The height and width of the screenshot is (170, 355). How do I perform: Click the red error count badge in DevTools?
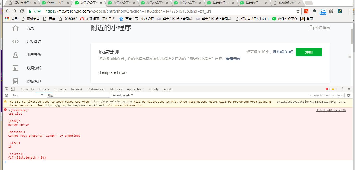328,89
